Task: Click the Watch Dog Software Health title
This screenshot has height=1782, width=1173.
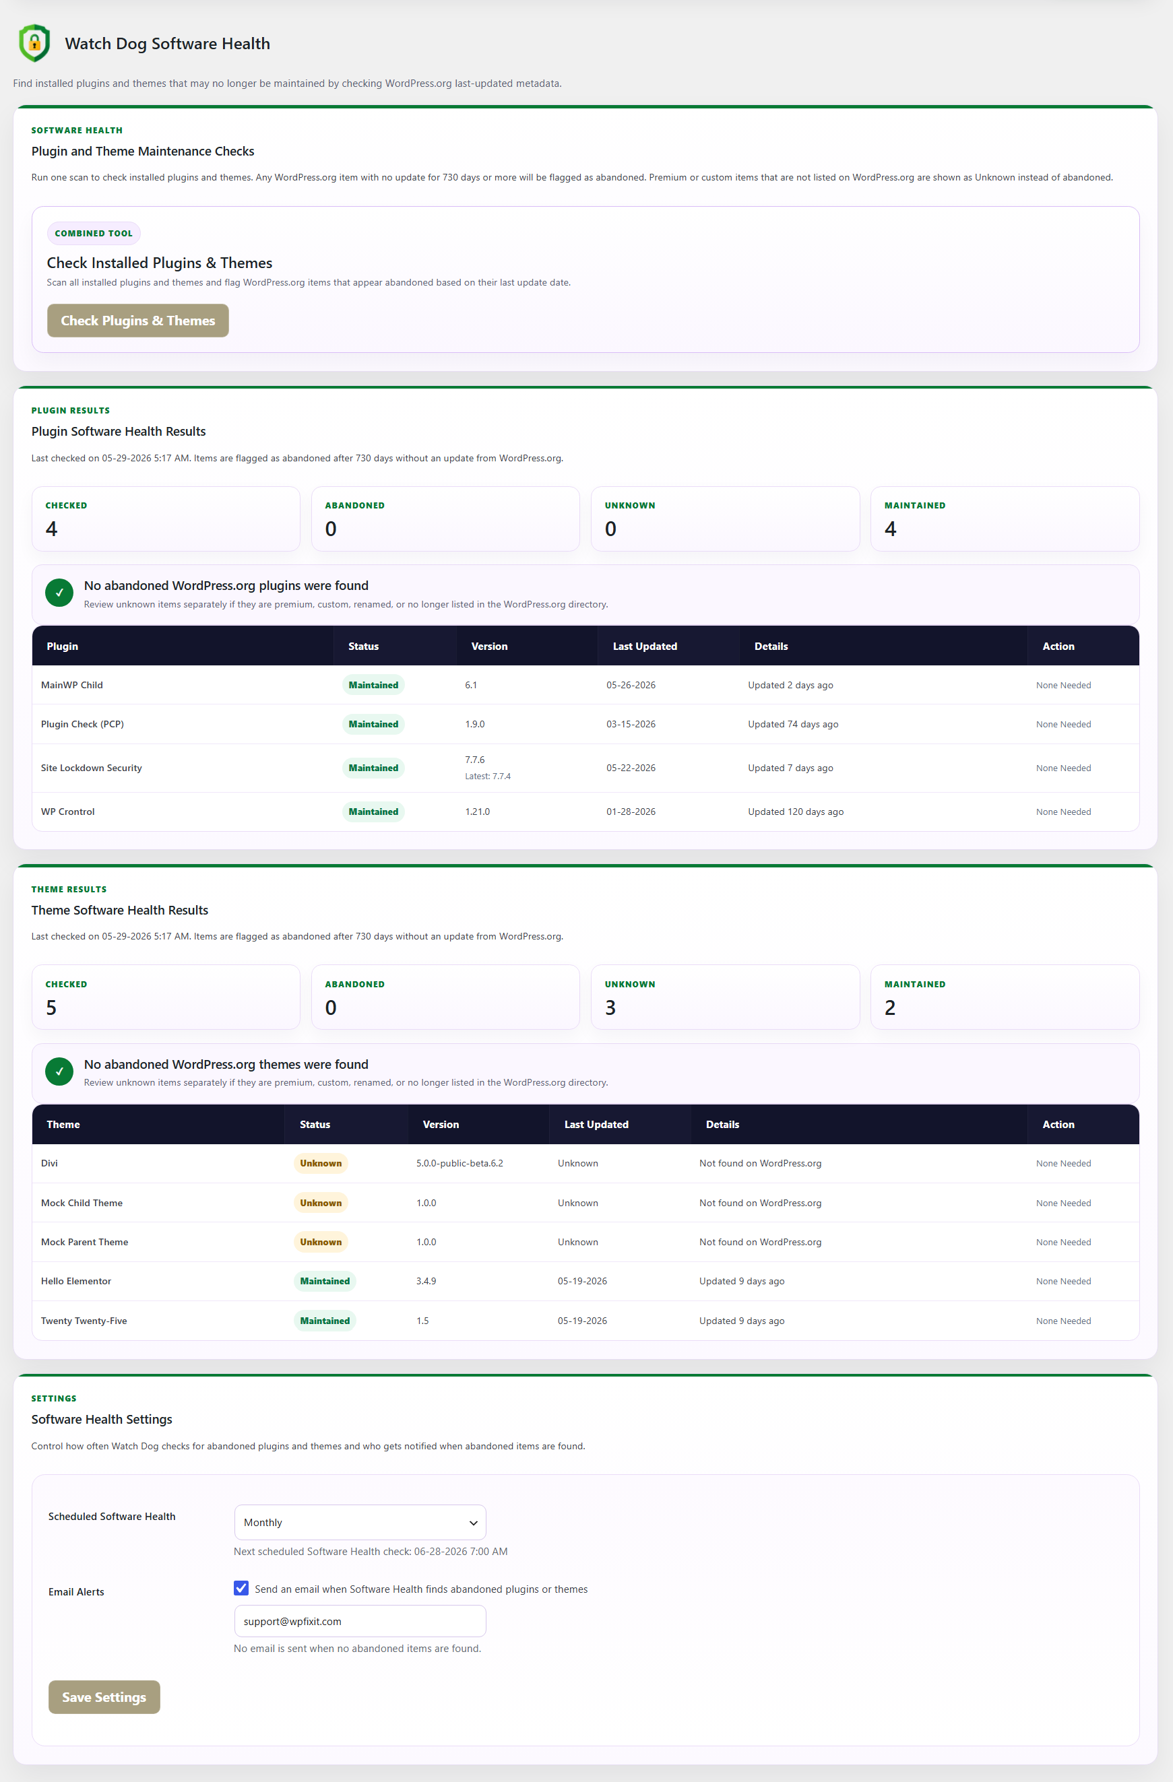Action: pos(167,43)
